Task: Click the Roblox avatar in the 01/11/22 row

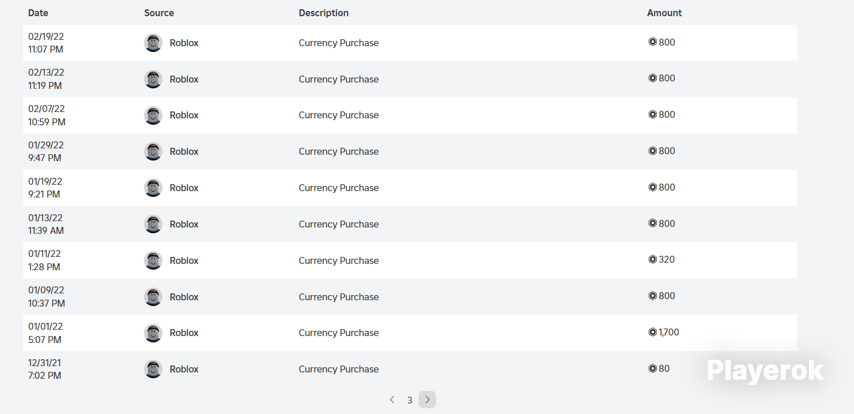Action: pos(153,260)
